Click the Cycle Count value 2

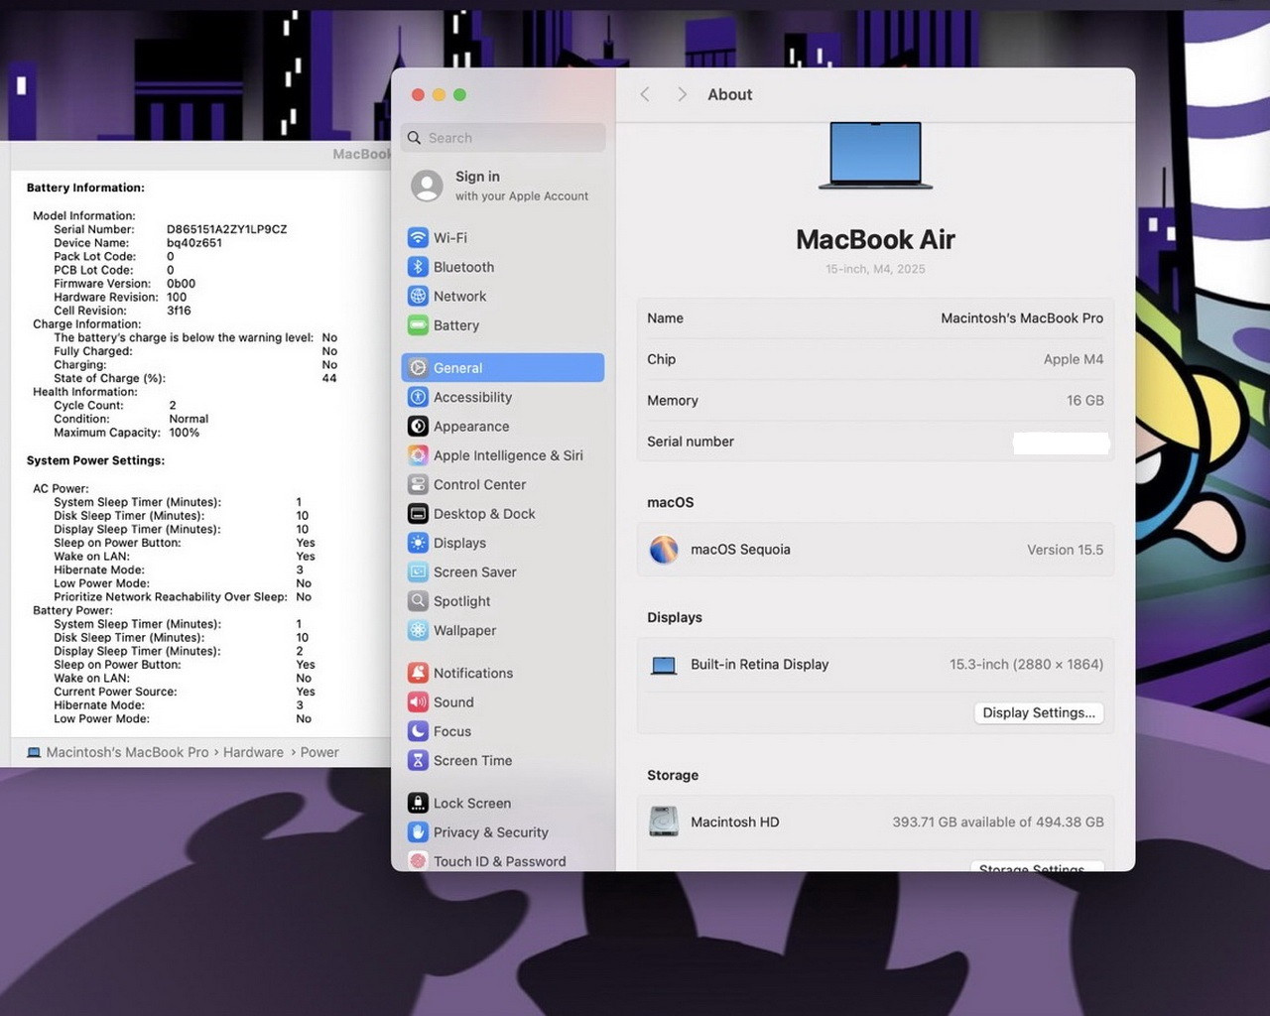[173, 405]
